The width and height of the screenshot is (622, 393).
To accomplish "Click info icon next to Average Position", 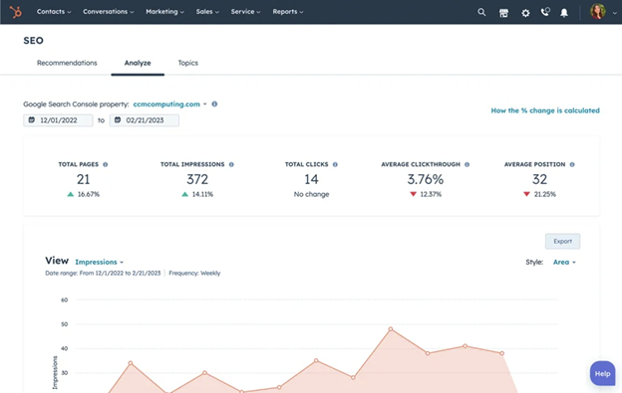I will [572, 164].
